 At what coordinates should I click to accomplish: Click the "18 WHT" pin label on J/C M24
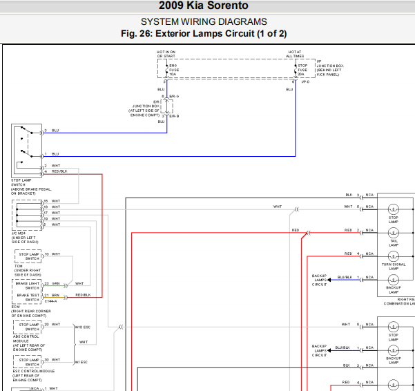(52, 207)
